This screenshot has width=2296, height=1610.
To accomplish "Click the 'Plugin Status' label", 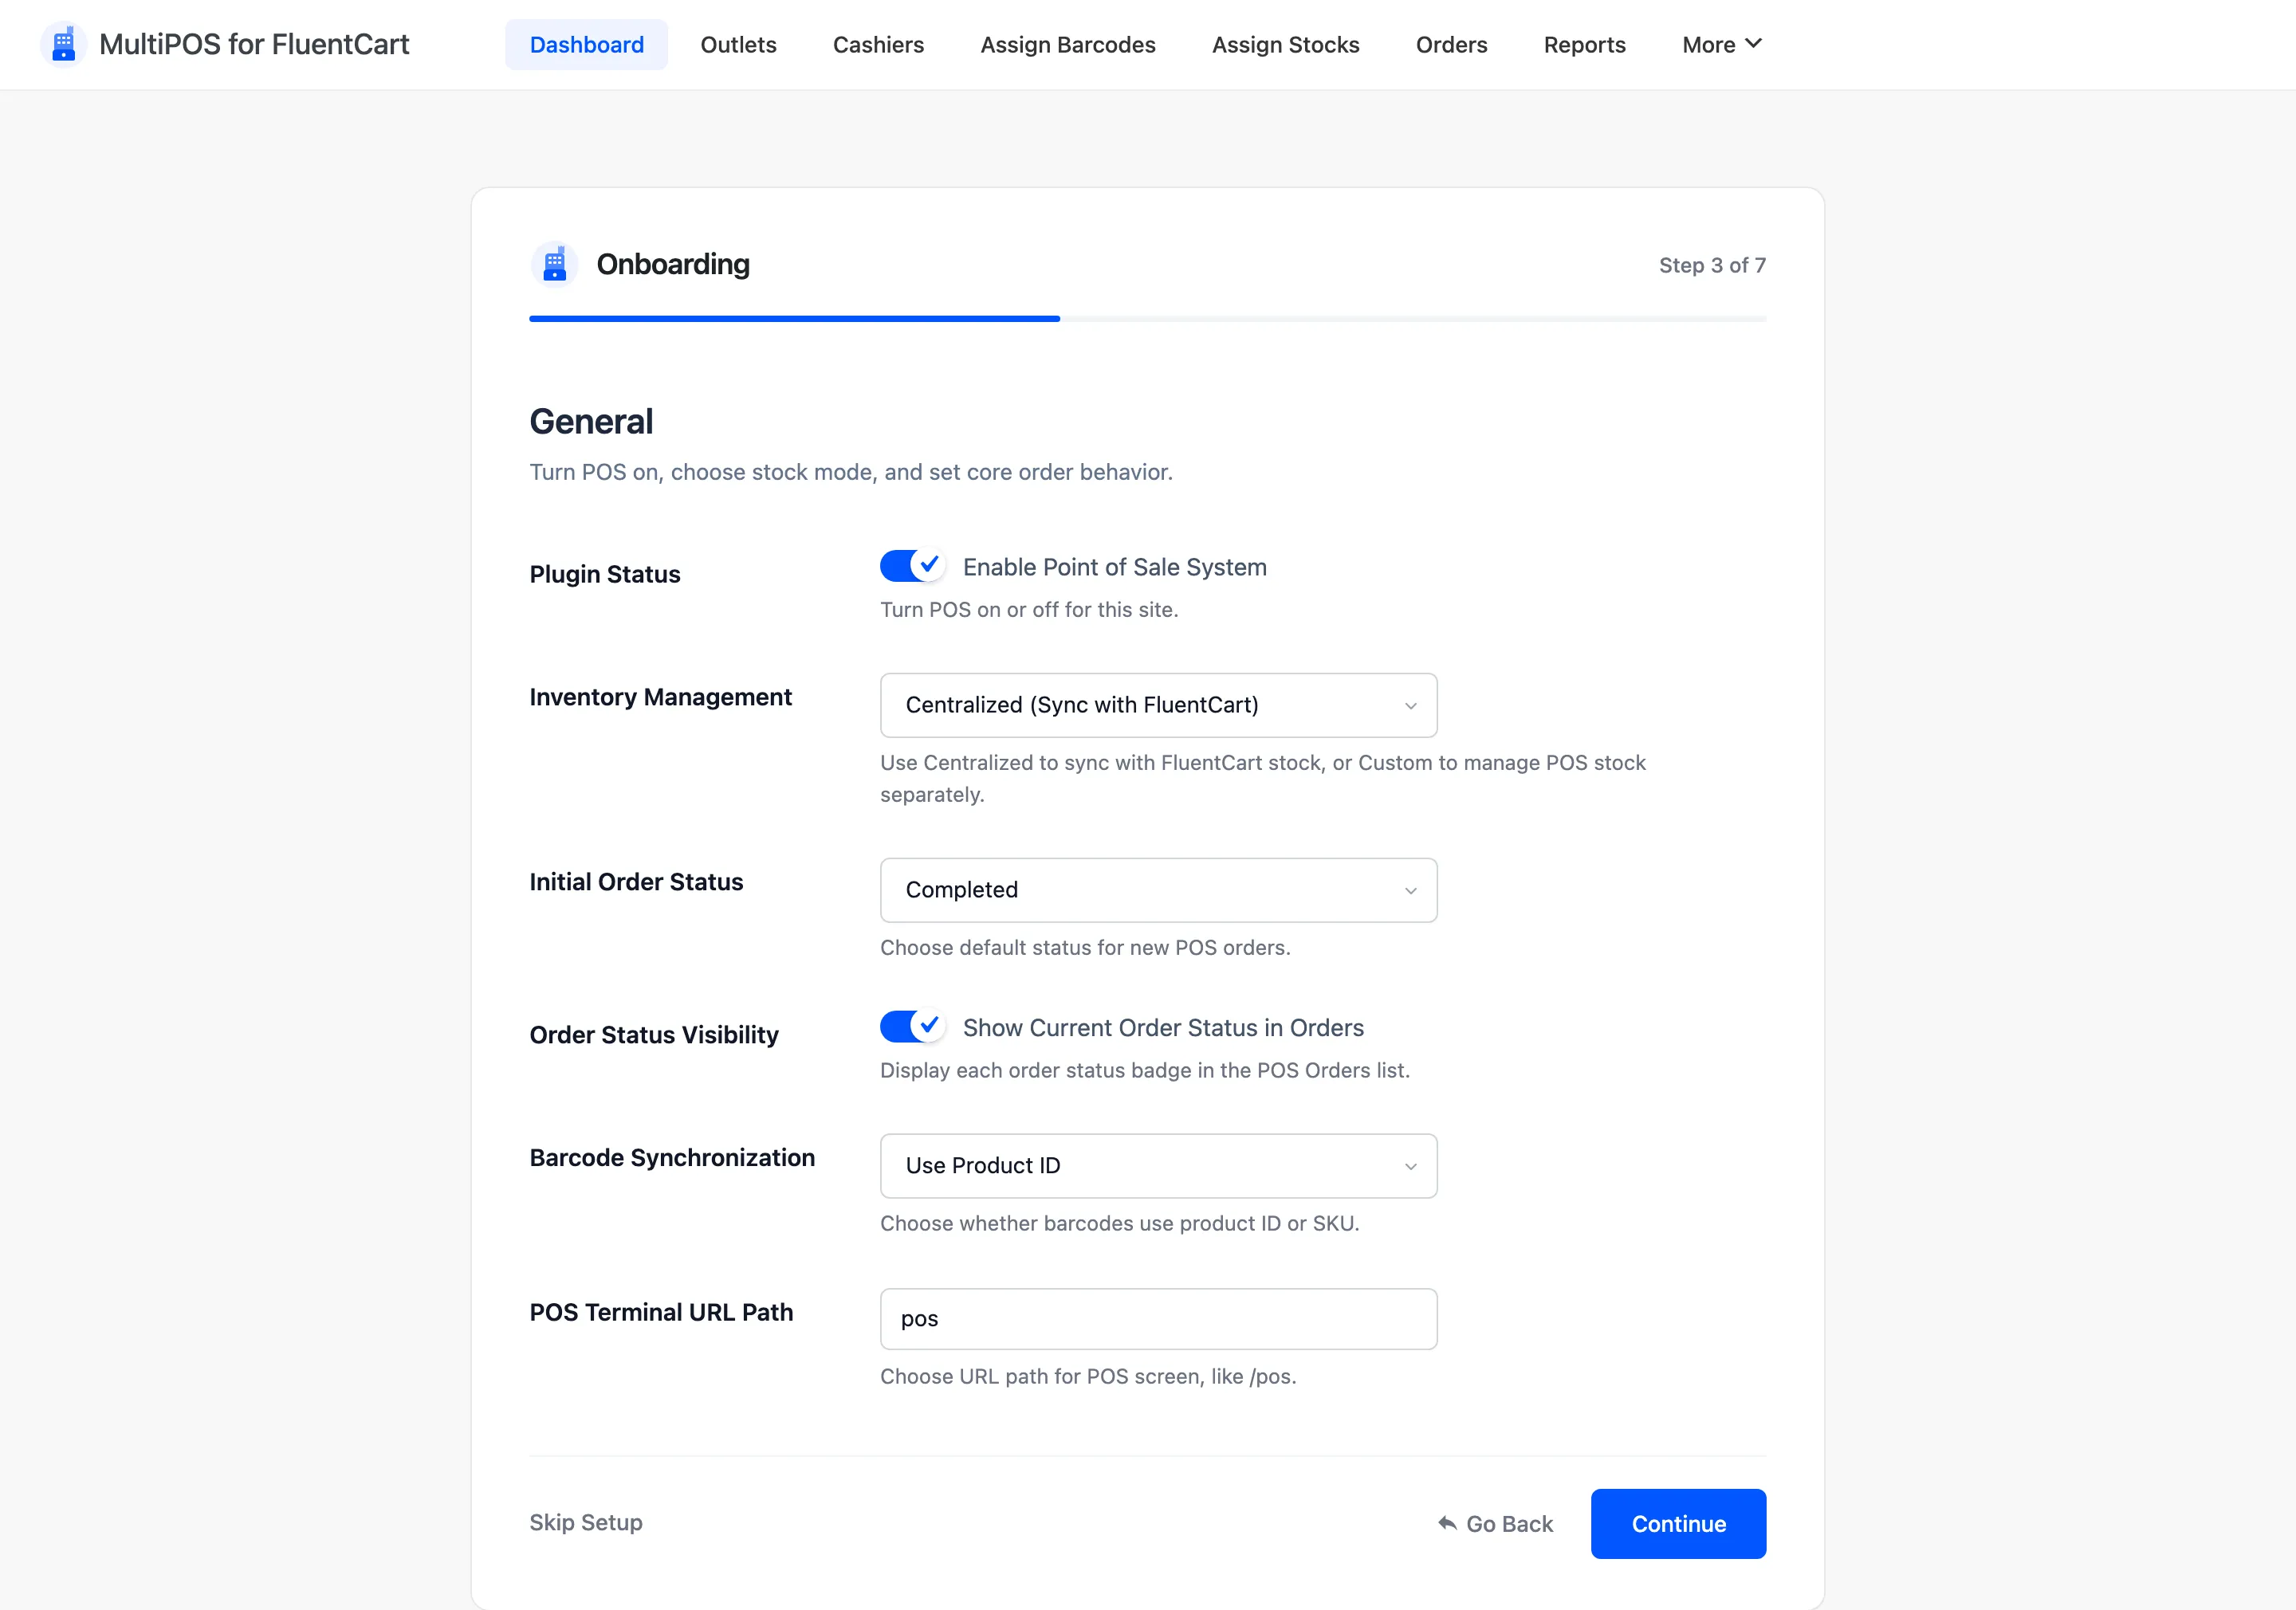I will coord(604,574).
